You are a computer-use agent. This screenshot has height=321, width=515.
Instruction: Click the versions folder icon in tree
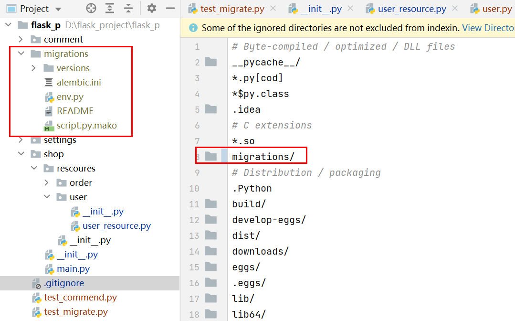pos(48,68)
